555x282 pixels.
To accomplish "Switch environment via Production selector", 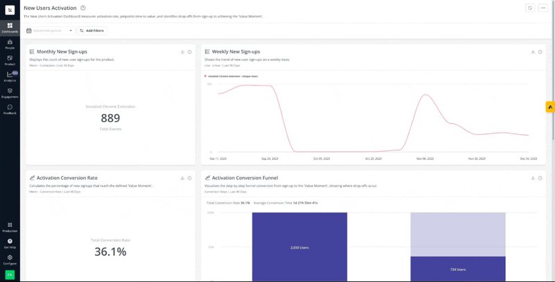I will tap(10, 226).
